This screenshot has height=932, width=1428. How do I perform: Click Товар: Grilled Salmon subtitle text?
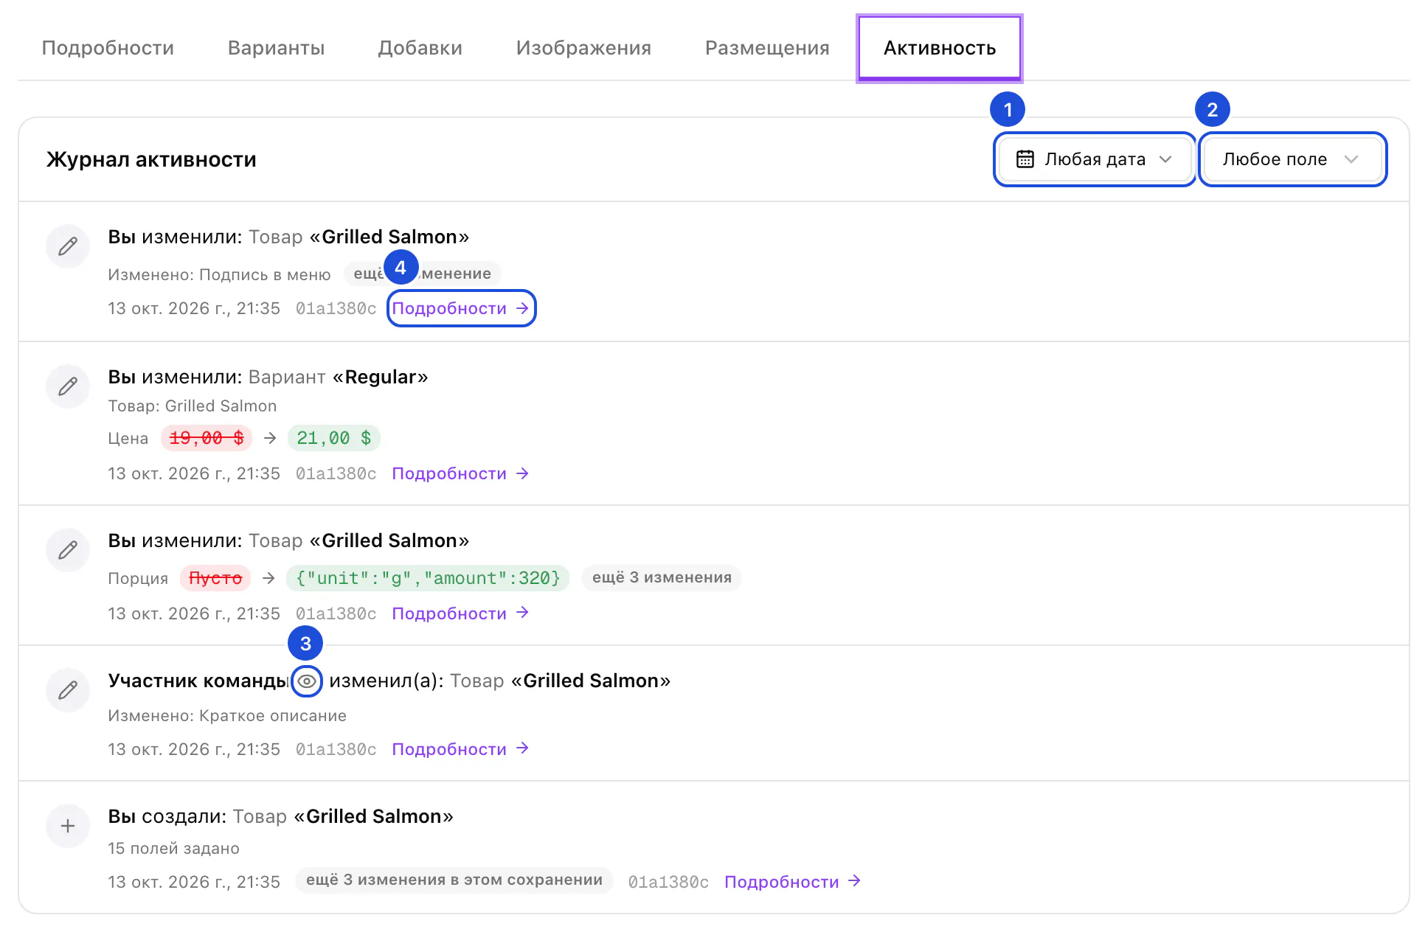tap(193, 406)
